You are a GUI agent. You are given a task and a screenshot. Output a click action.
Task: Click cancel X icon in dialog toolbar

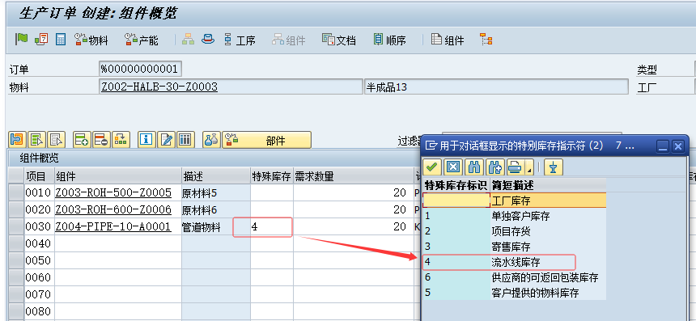coord(452,167)
